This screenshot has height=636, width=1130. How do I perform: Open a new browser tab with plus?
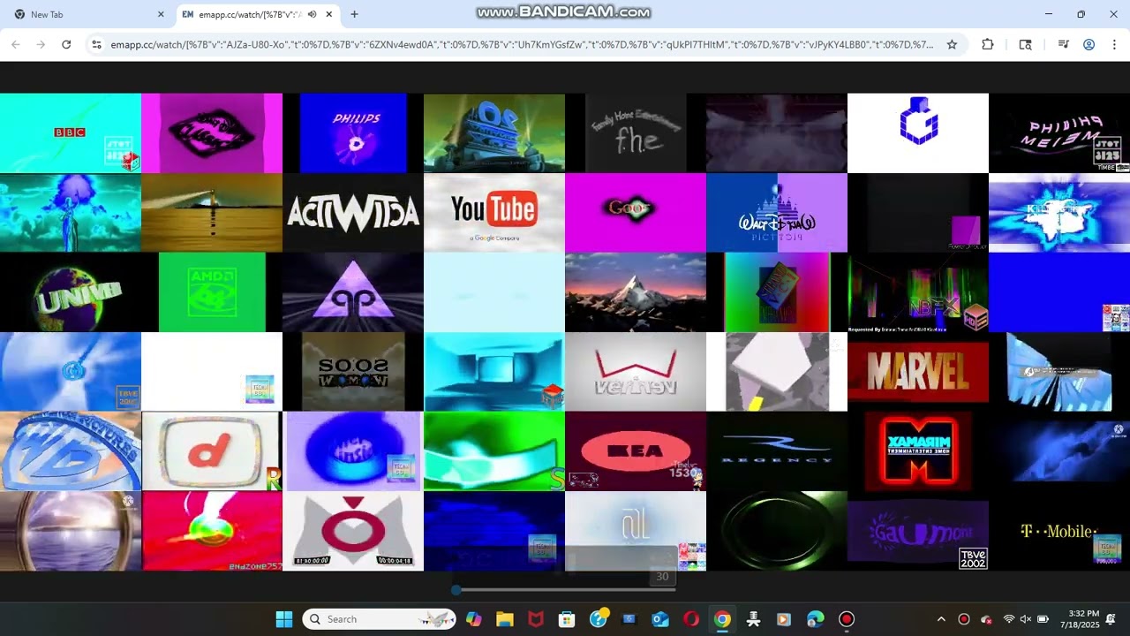(354, 14)
